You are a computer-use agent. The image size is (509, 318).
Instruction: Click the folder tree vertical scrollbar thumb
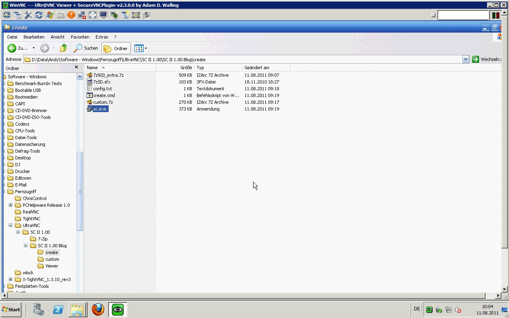(80, 191)
